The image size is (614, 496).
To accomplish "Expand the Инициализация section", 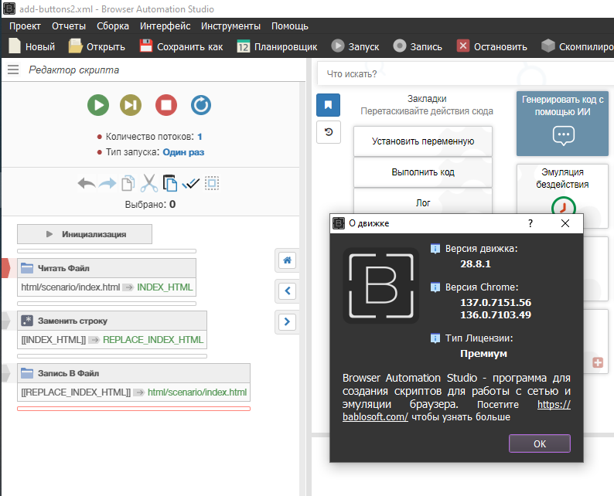I will coord(84,234).
